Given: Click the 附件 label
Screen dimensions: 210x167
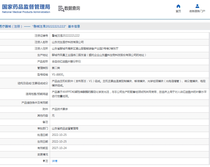Looking at the screenshot, I should pyautogui.click(x=45, y=109).
